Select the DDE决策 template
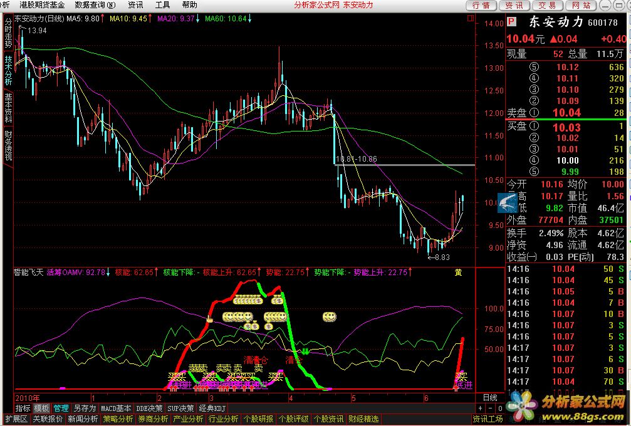 pyautogui.click(x=149, y=408)
